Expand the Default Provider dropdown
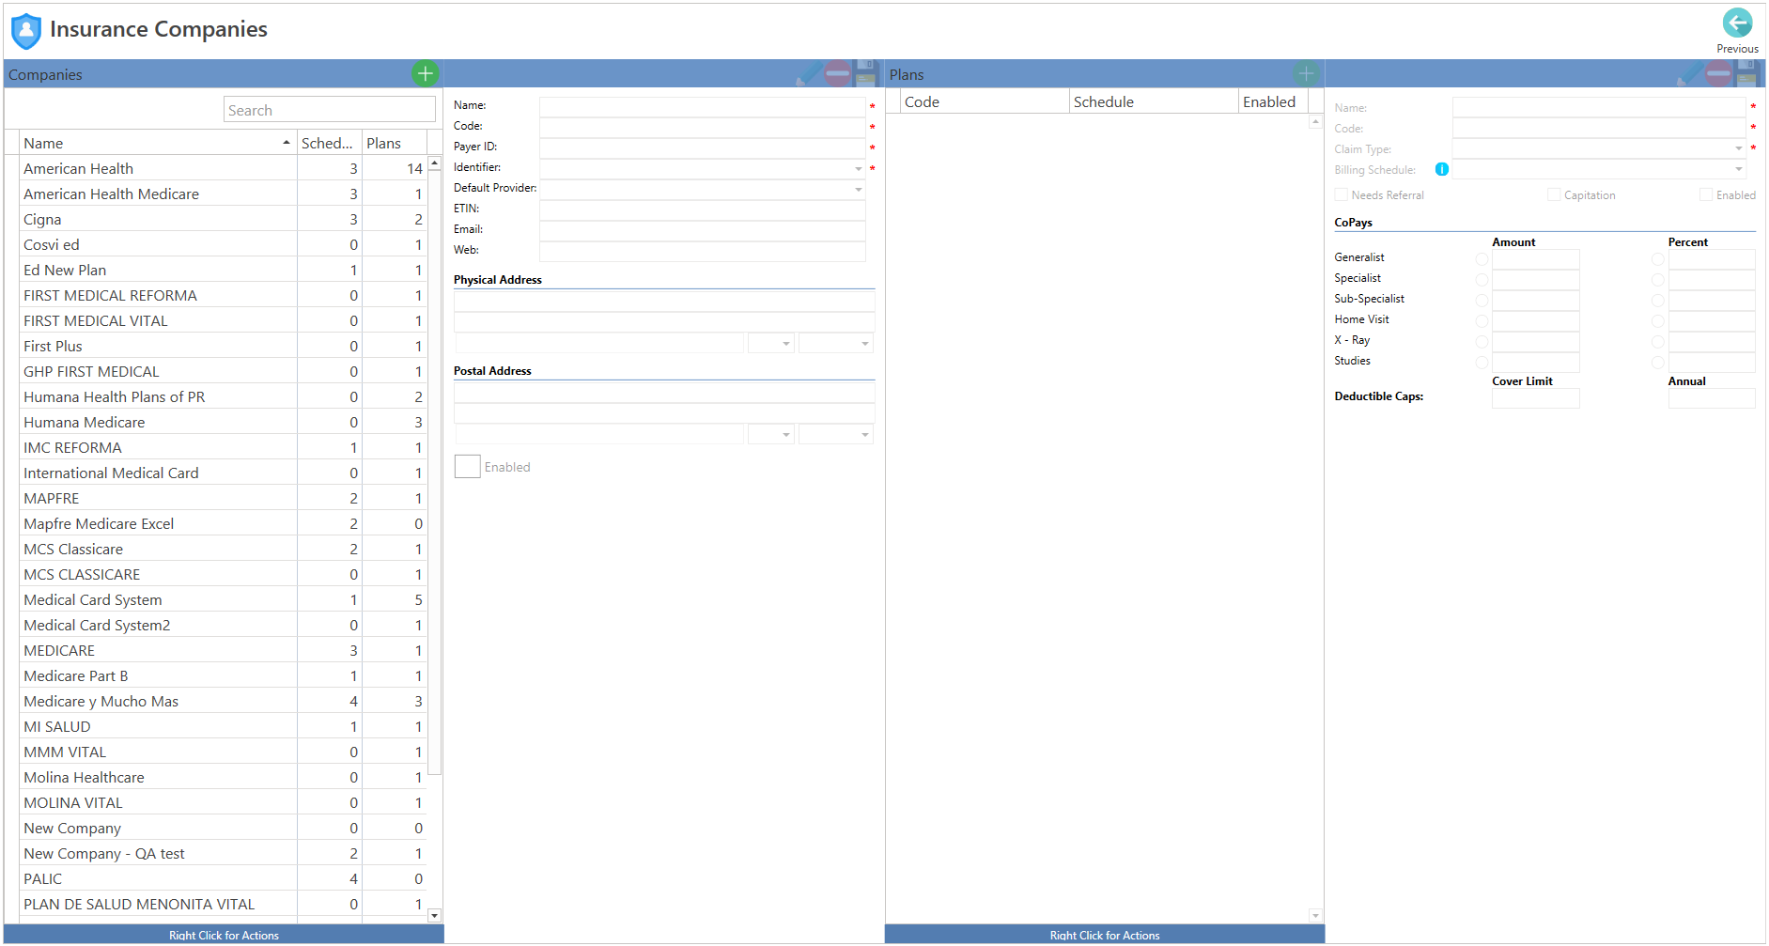Screen dimensions: 1769x946 [x=858, y=190]
